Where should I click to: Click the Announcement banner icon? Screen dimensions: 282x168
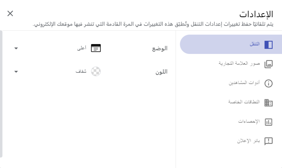[x=269, y=141]
